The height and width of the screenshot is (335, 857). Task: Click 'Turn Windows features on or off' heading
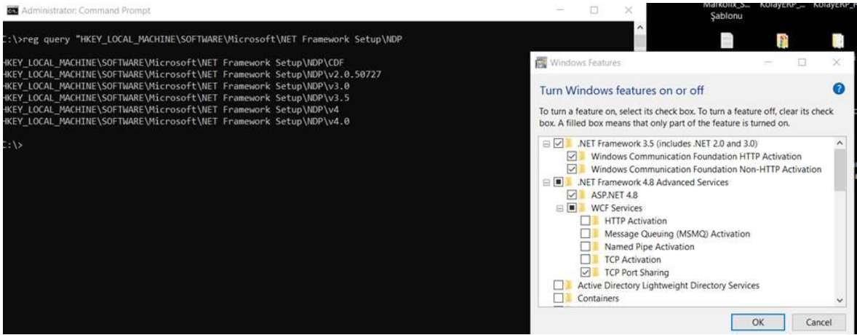coord(622,90)
